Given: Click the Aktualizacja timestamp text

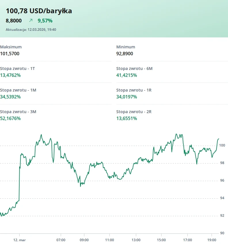Looking at the screenshot, I should (x=31, y=29).
